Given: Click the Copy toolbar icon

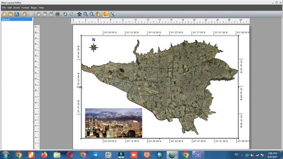Looking at the screenshot, I should click(25, 14).
